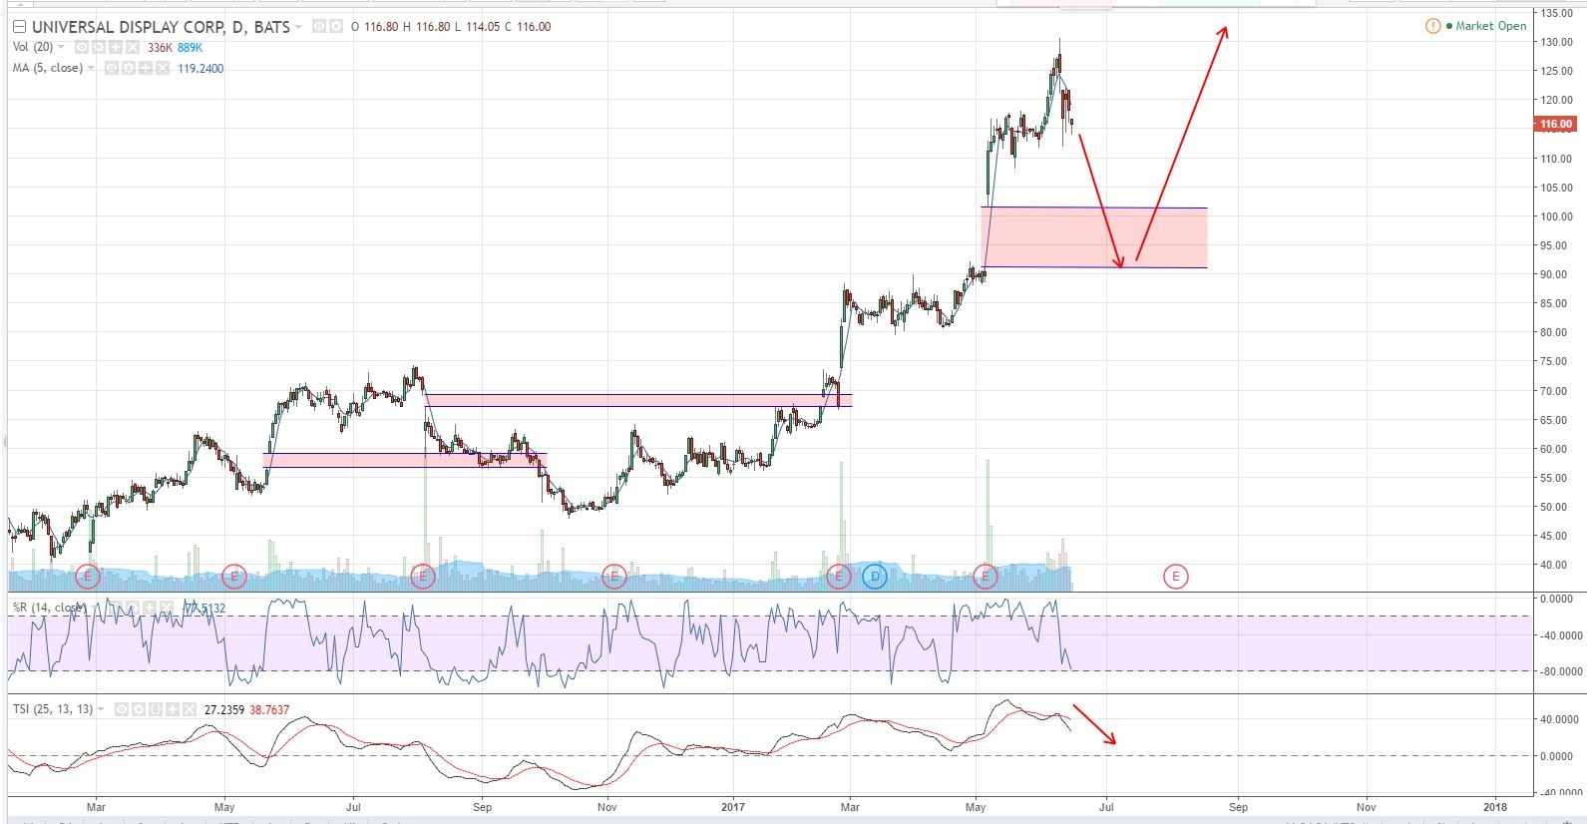This screenshot has width=1587, height=824.
Task: Click the Market Open status label
Action: pos(1490,26)
